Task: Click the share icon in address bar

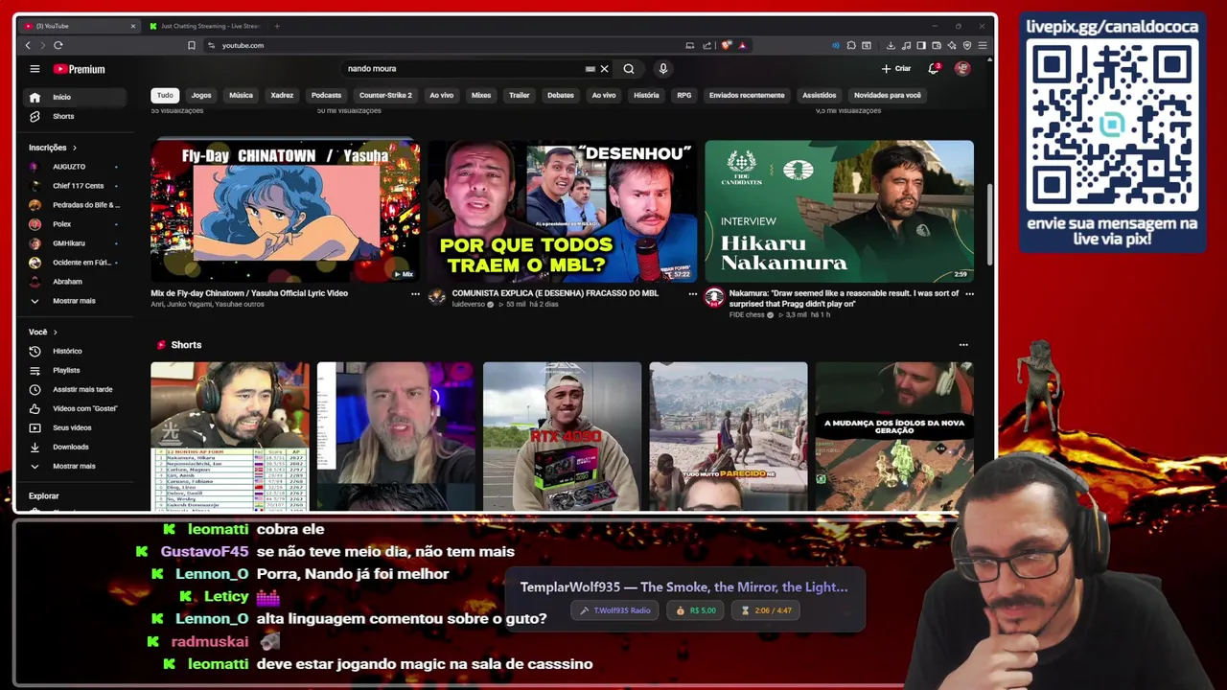Action: 707,45
